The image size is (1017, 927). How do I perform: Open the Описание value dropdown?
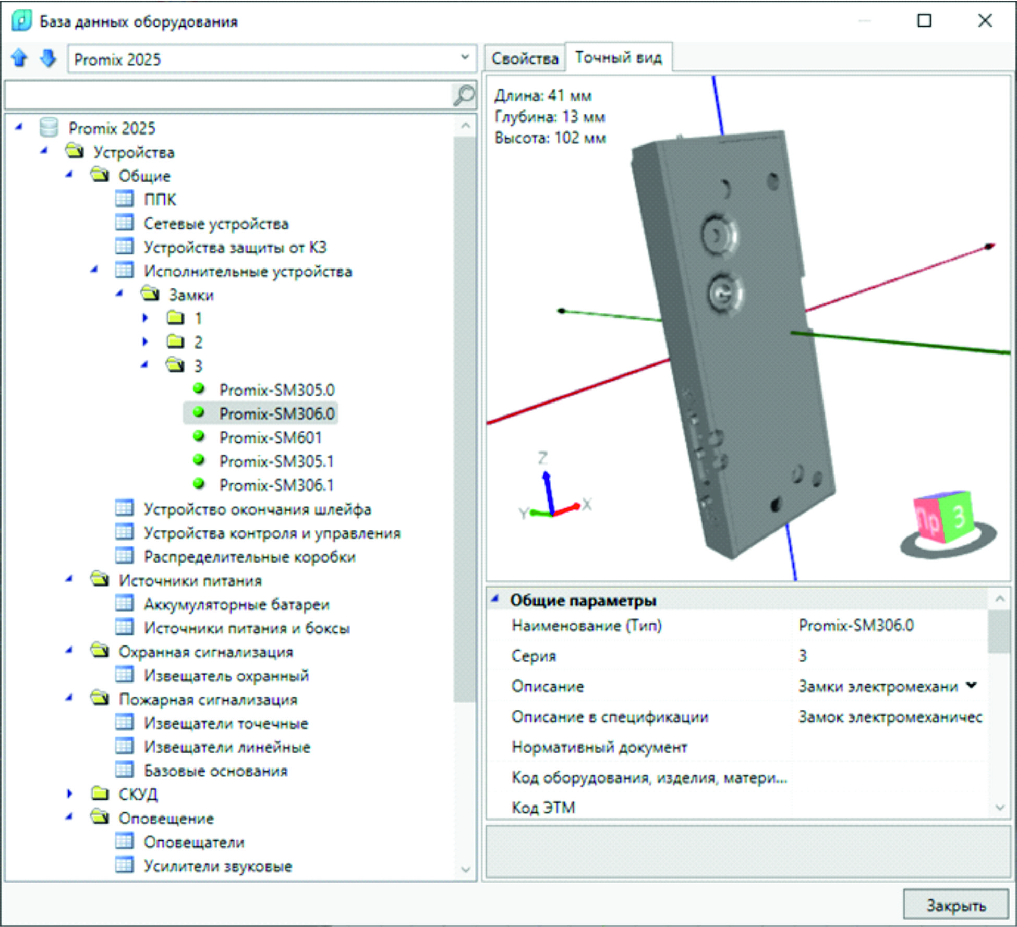pos(971,686)
